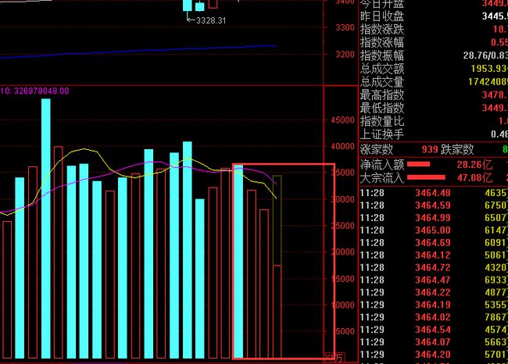Click the 3200 price axis label
The width and height of the screenshot is (508, 364).
[x=345, y=54]
